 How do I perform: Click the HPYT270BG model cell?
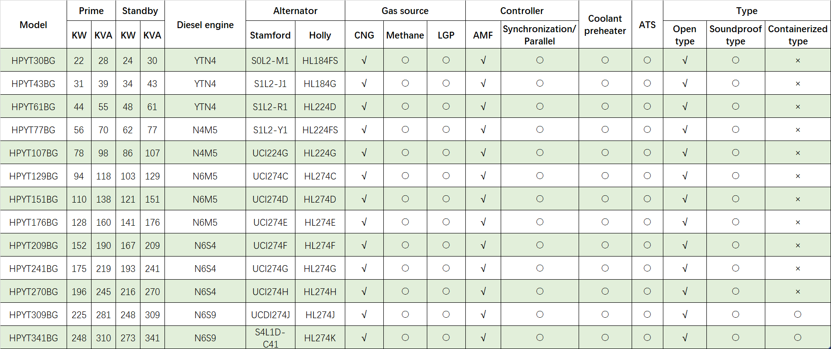tap(34, 292)
